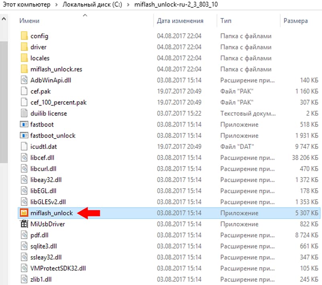Click the libeay32.dll file icon
The image size is (322, 285).
click(24, 180)
